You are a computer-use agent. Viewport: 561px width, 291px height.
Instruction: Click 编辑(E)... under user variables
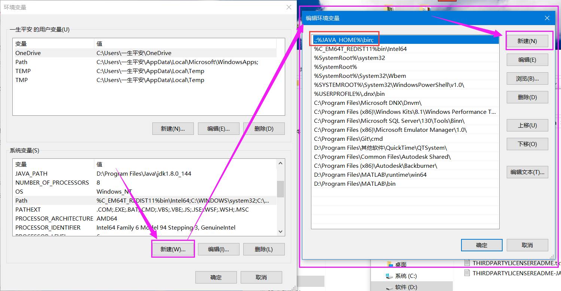coord(218,128)
